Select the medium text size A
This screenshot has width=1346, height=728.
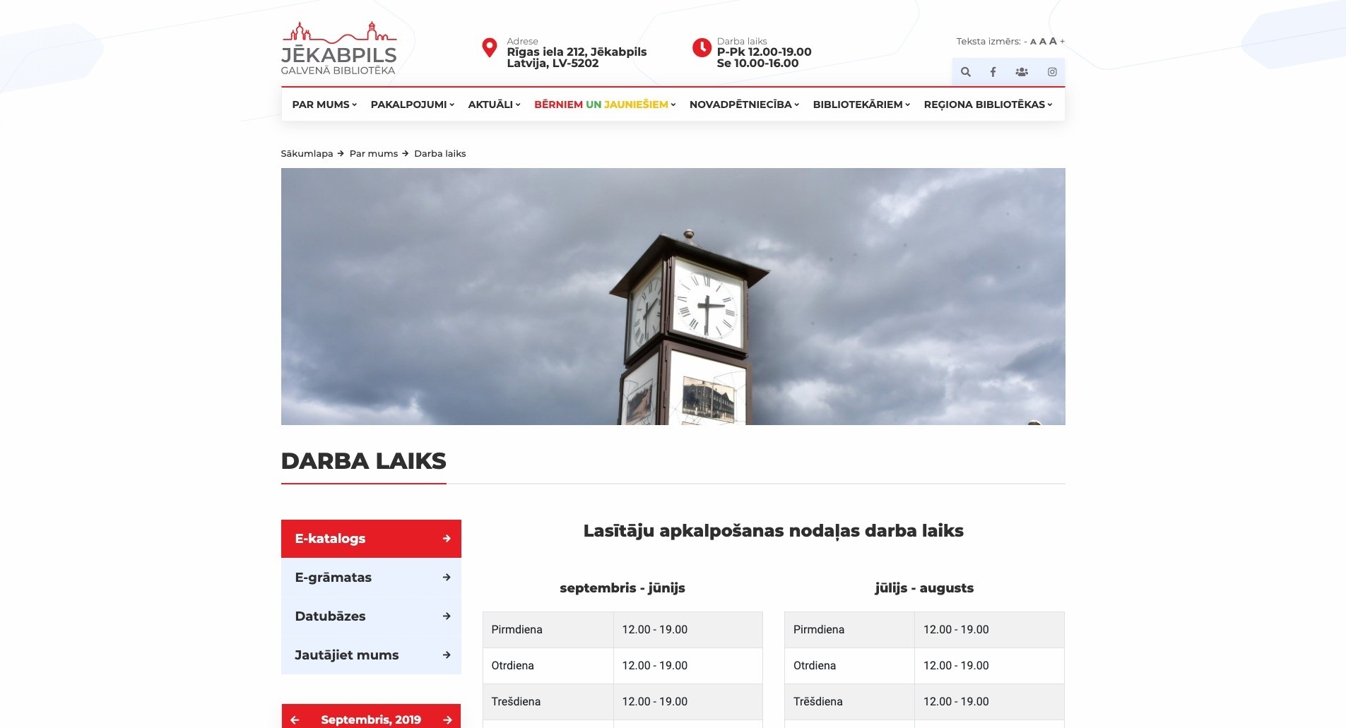click(x=1042, y=42)
